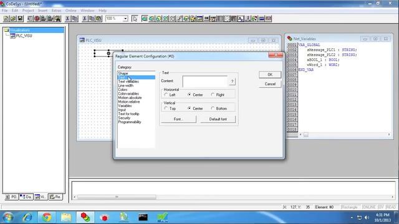The width and height of the screenshot is (399, 224).
Task: Click the Content text input field
Action: pyautogui.click(x=205, y=82)
